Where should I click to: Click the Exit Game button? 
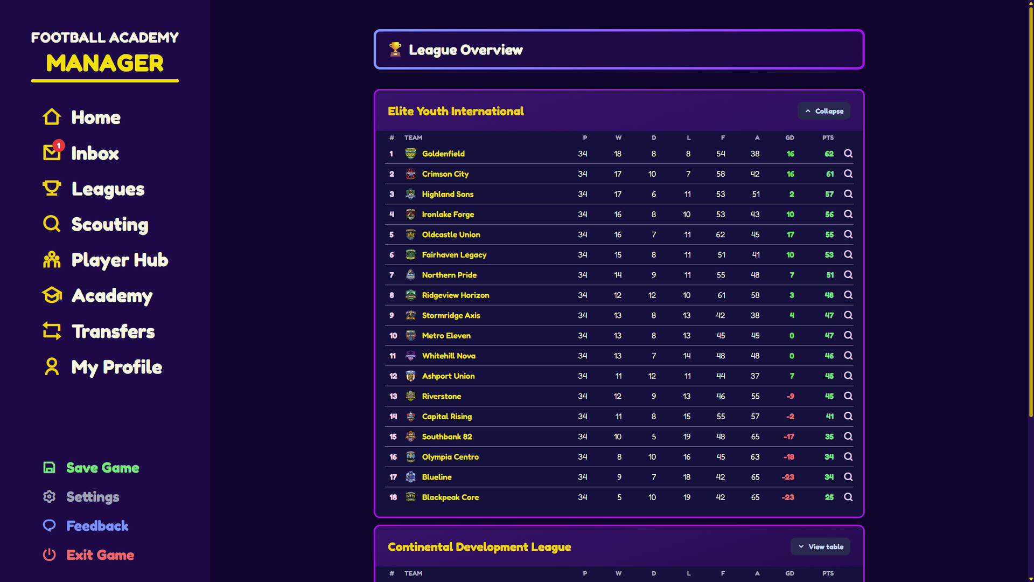tap(100, 555)
